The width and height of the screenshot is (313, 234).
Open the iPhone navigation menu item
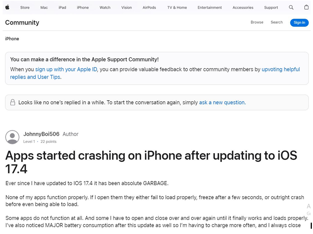[x=83, y=8]
